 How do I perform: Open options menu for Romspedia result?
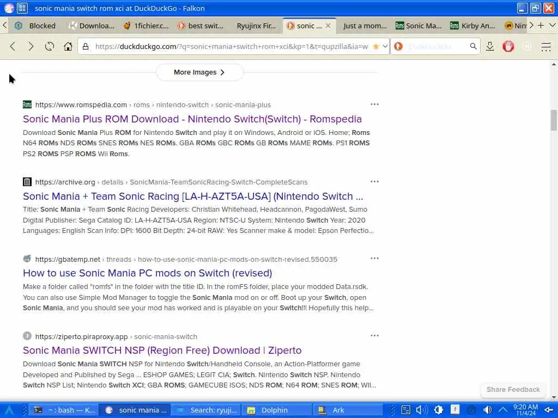(x=374, y=104)
